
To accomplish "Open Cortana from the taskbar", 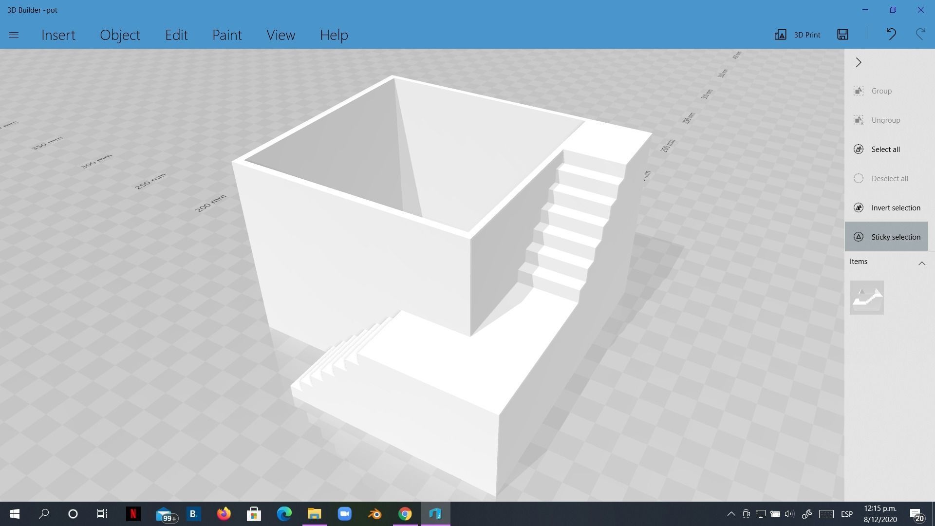I will (73, 514).
